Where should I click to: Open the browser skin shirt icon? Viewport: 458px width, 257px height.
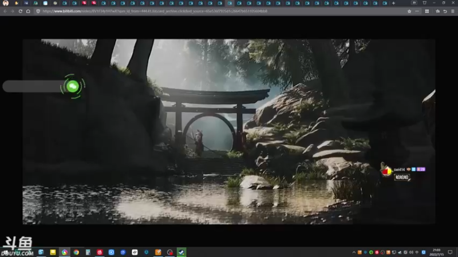point(424,3)
